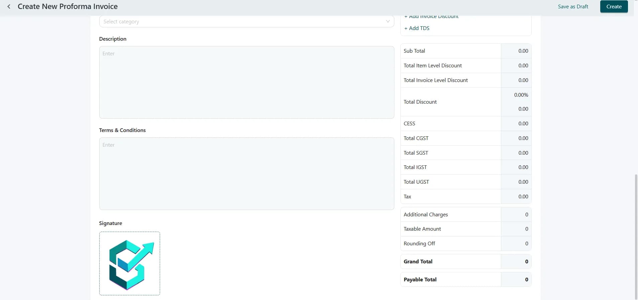Click the Rounding Off value field
This screenshot has width=638, height=300.
[516, 243]
